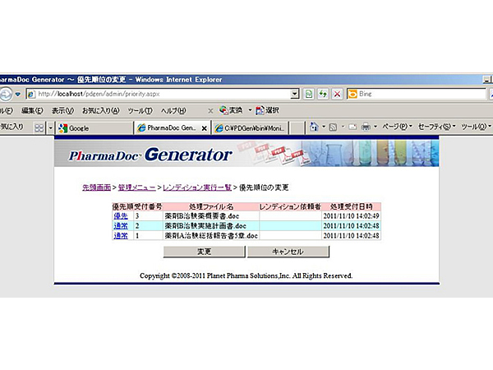Close the small x on the toolbar

click(x=210, y=111)
